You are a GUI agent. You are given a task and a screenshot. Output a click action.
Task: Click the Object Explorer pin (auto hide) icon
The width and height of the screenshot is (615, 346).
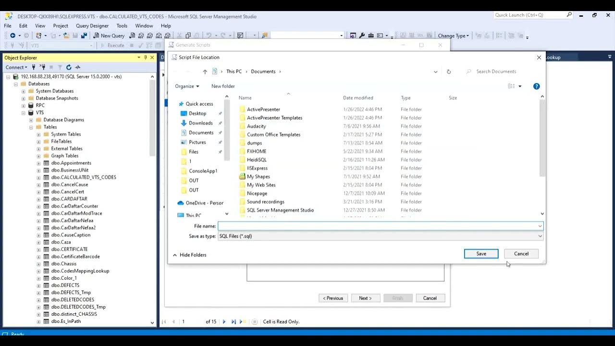[x=146, y=58]
